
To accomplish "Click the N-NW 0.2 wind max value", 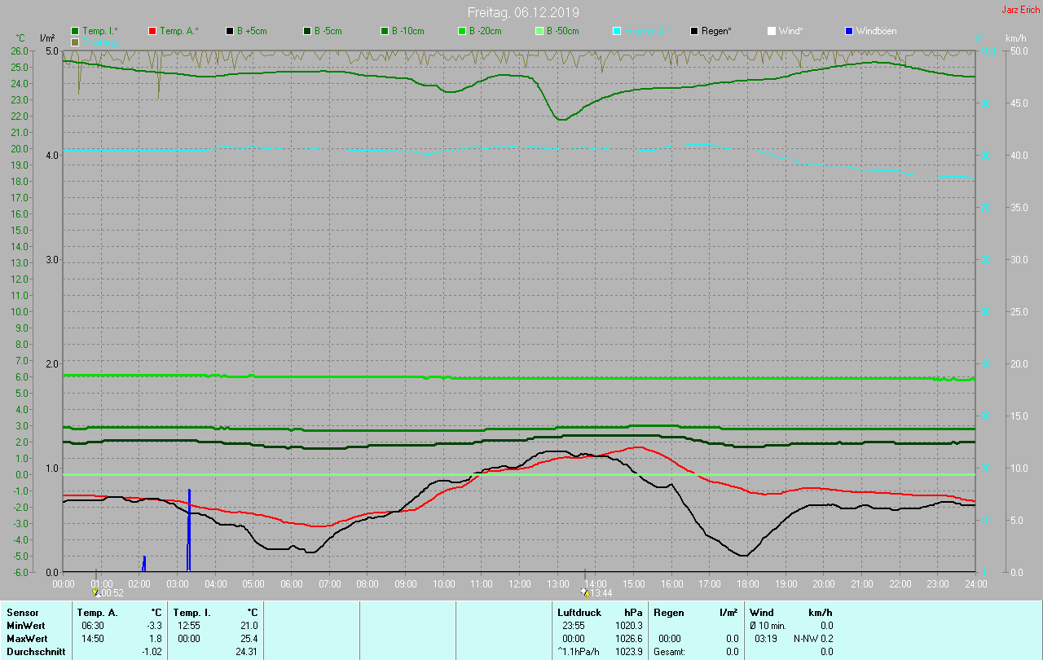I will click(x=813, y=639).
